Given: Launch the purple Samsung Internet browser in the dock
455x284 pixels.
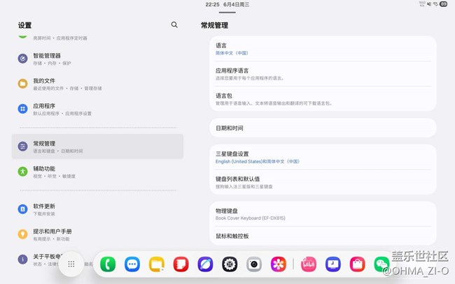Looking at the screenshot, I should [205, 264].
